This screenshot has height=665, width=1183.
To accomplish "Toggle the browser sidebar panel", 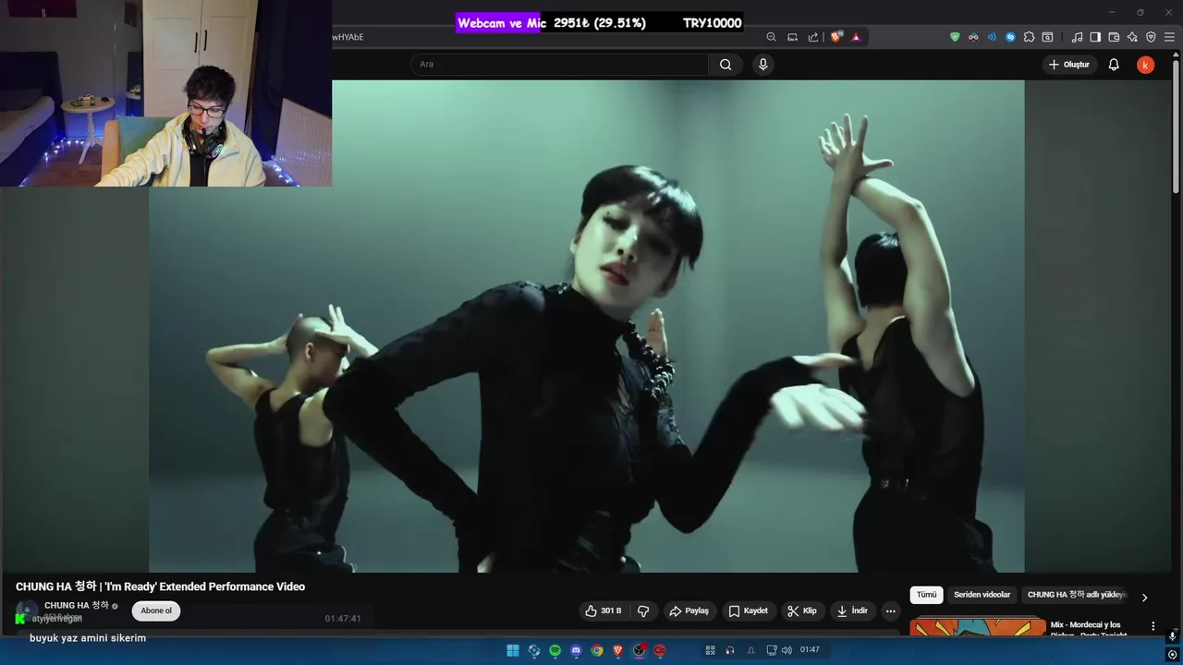I will coord(1095,37).
